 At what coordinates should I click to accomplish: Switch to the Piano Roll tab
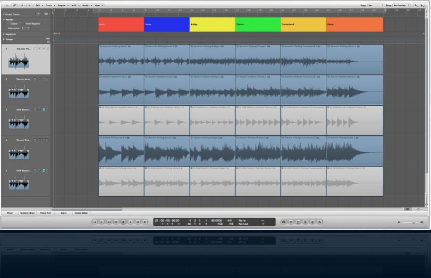(45, 213)
